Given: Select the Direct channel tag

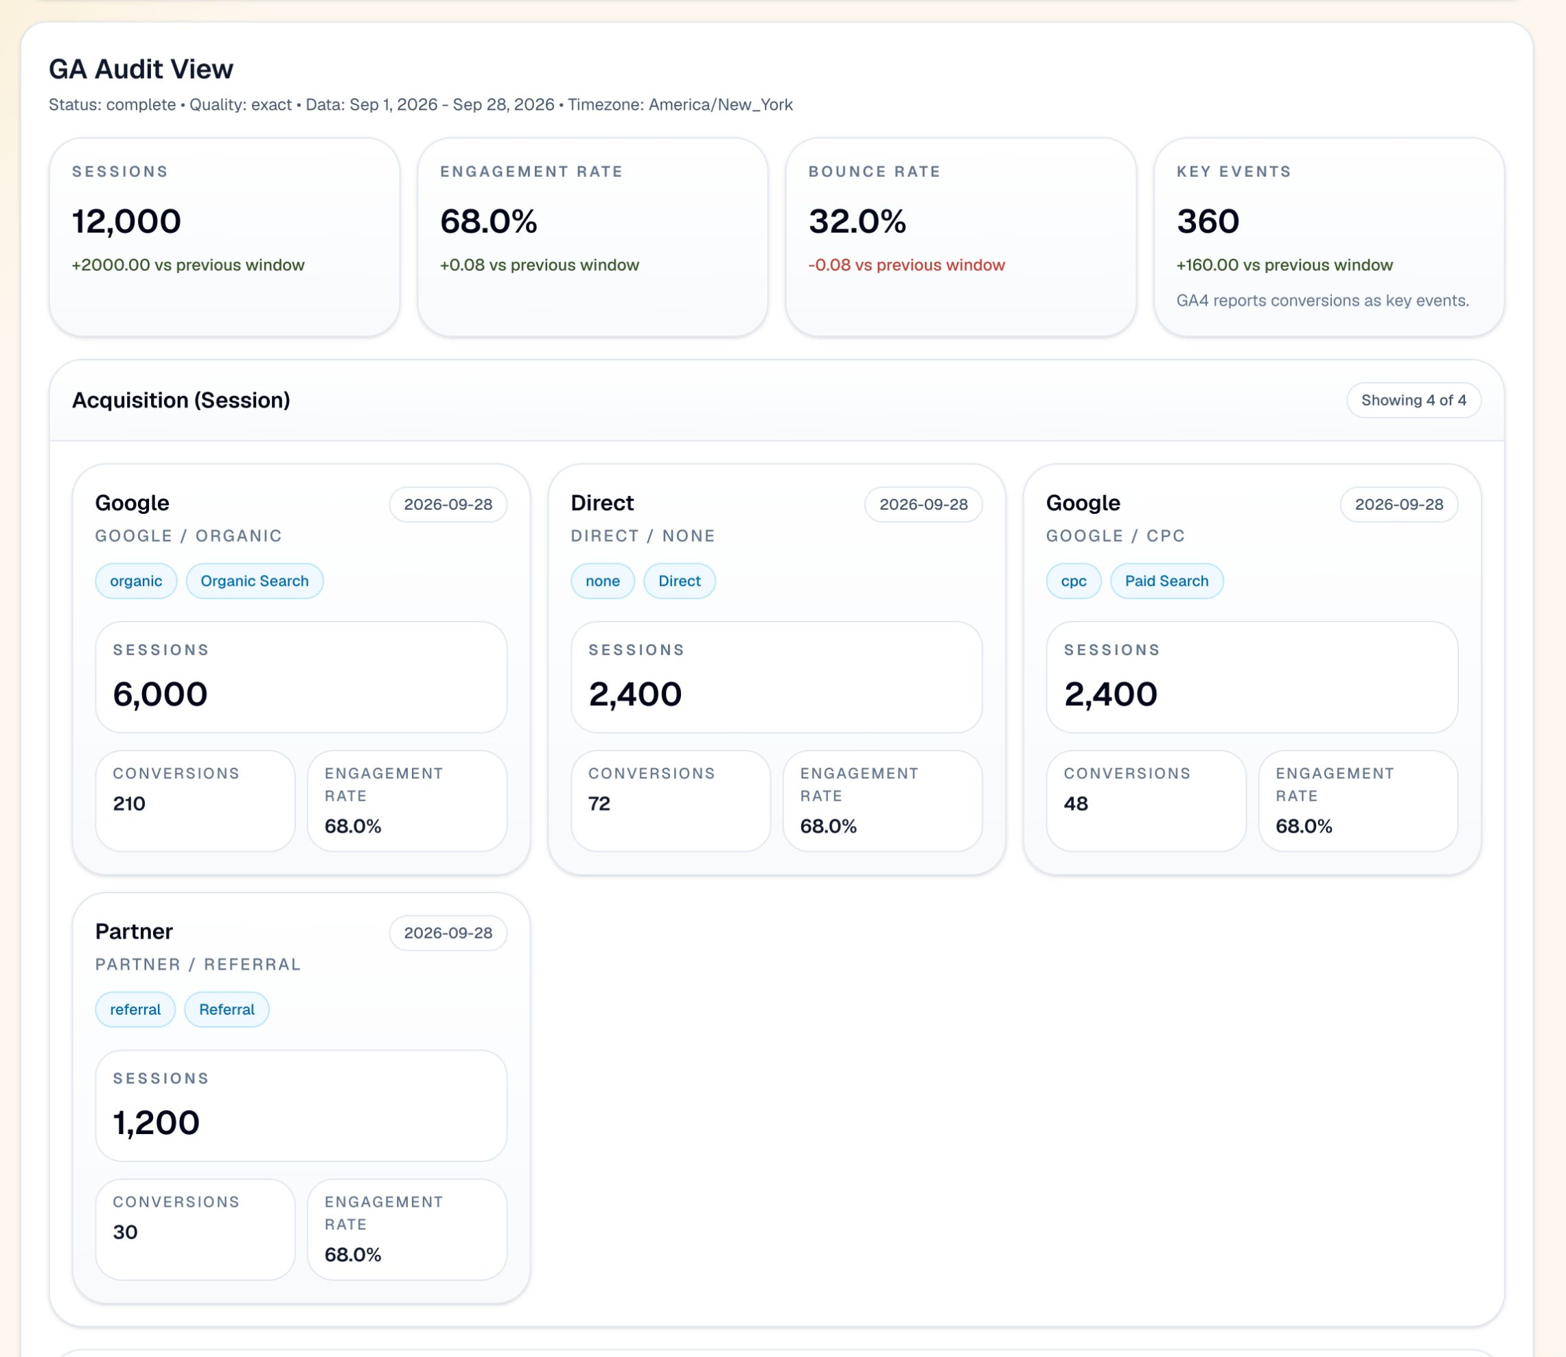Looking at the screenshot, I should coord(679,581).
